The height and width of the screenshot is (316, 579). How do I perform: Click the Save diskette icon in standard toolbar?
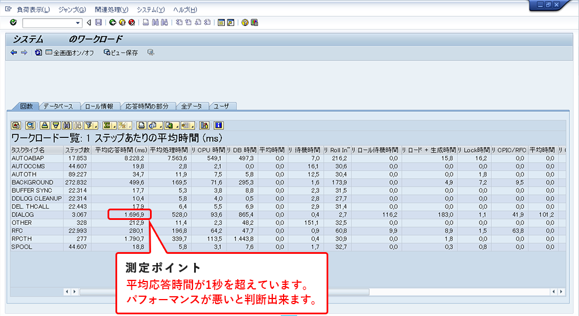click(x=98, y=23)
